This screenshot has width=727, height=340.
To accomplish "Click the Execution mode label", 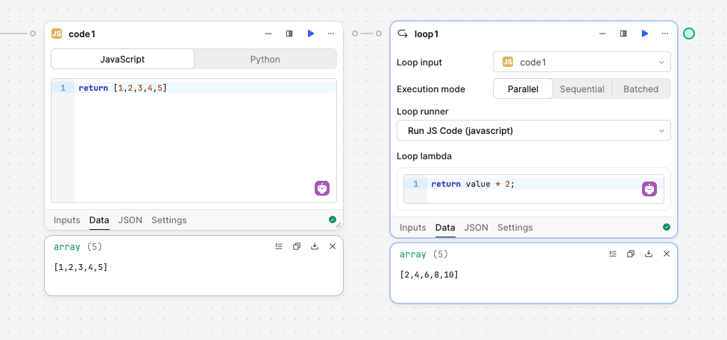I will click(431, 89).
